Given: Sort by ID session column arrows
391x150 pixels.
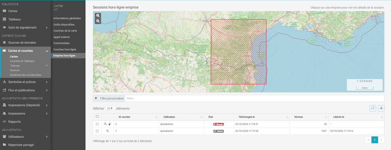Looking at the screenshot, I should (156, 117).
